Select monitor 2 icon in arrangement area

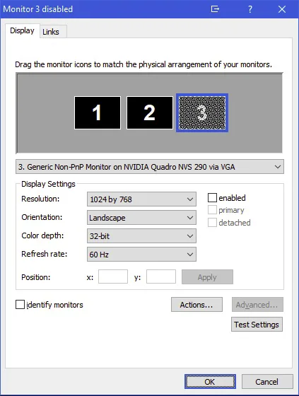pos(150,112)
